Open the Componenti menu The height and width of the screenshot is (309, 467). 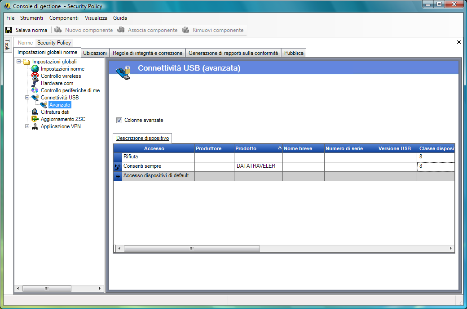coord(64,18)
